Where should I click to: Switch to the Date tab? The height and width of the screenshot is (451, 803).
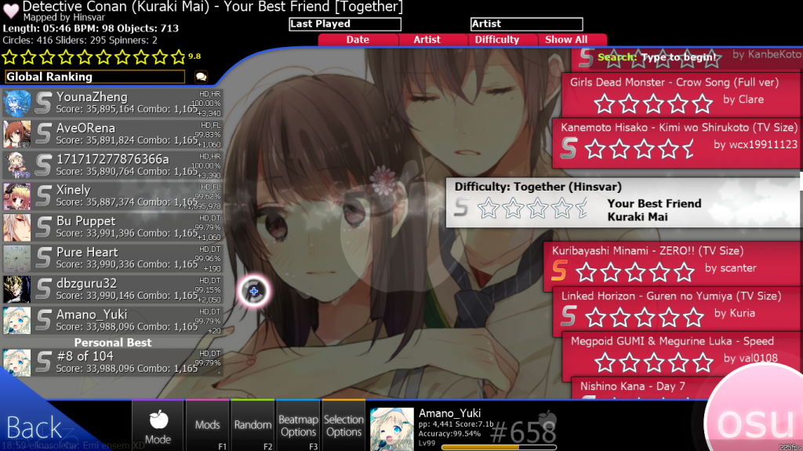[x=358, y=40]
